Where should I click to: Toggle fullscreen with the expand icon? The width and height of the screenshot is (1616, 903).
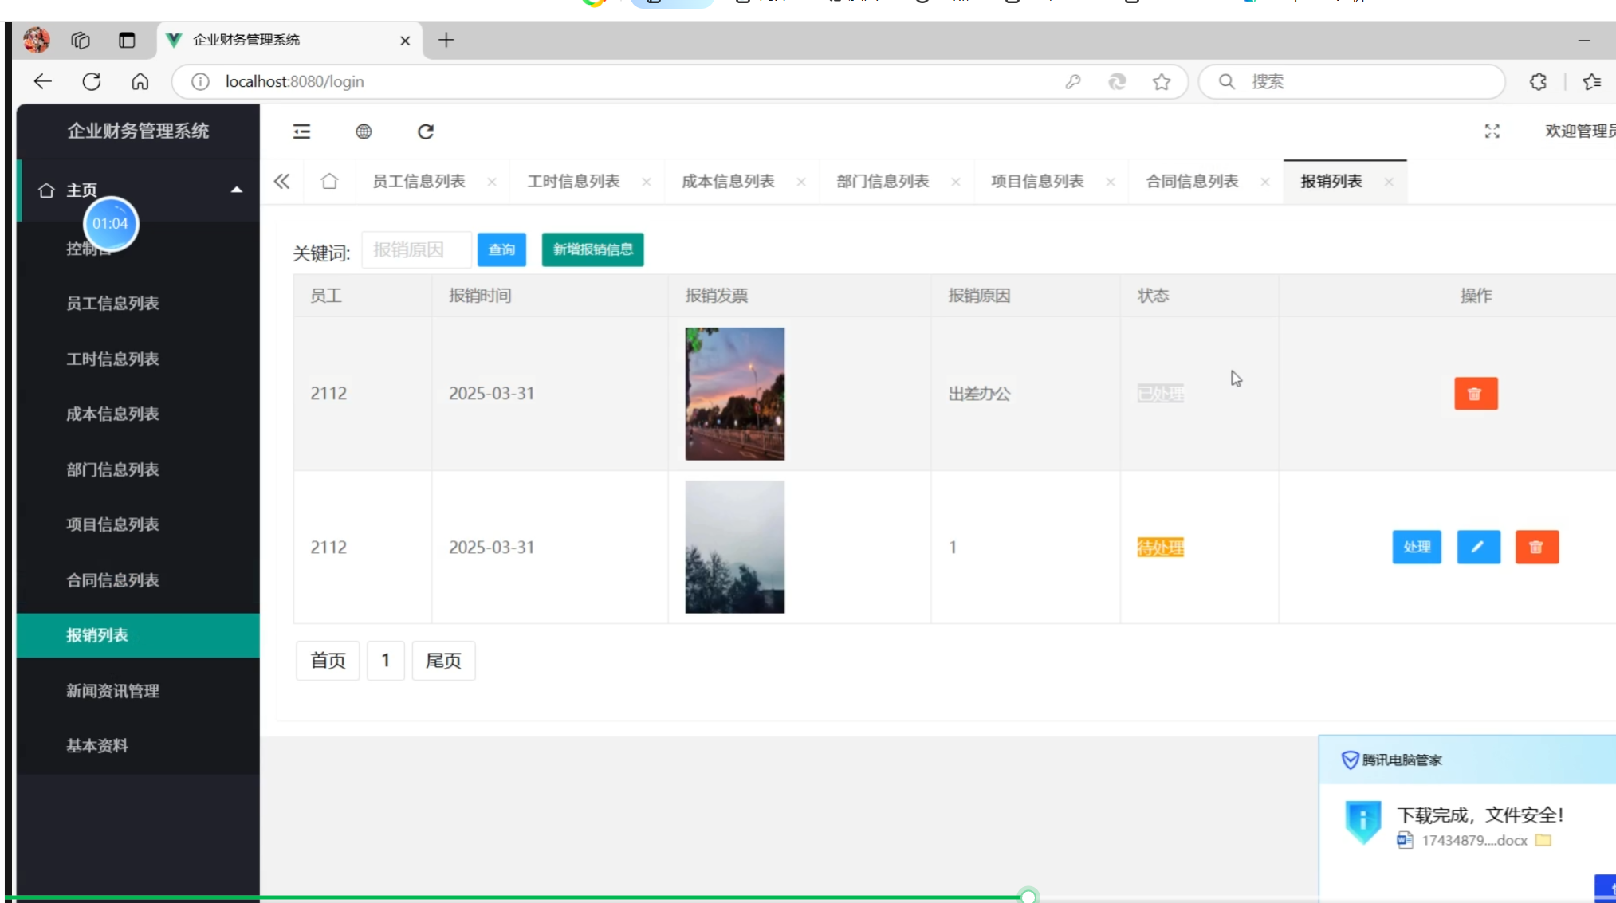point(1492,132)
